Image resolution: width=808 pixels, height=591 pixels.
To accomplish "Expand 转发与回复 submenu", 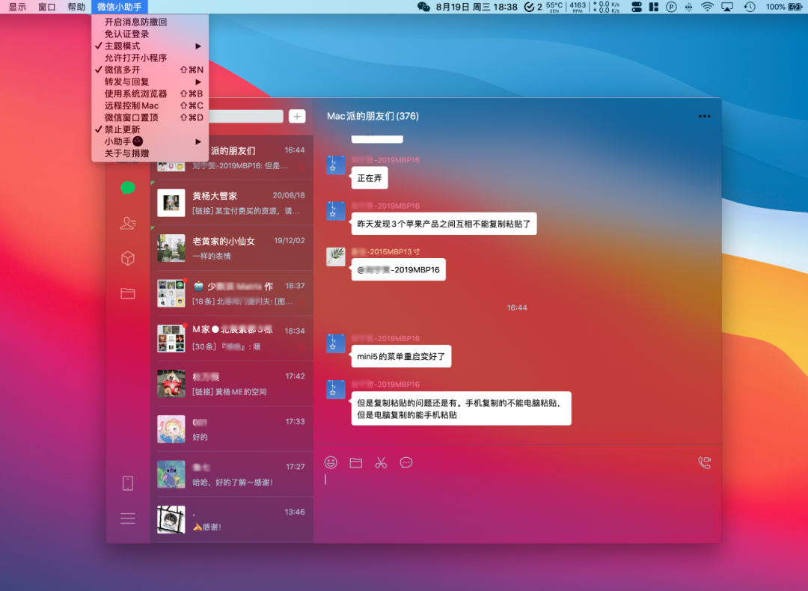I will point(150,82).
